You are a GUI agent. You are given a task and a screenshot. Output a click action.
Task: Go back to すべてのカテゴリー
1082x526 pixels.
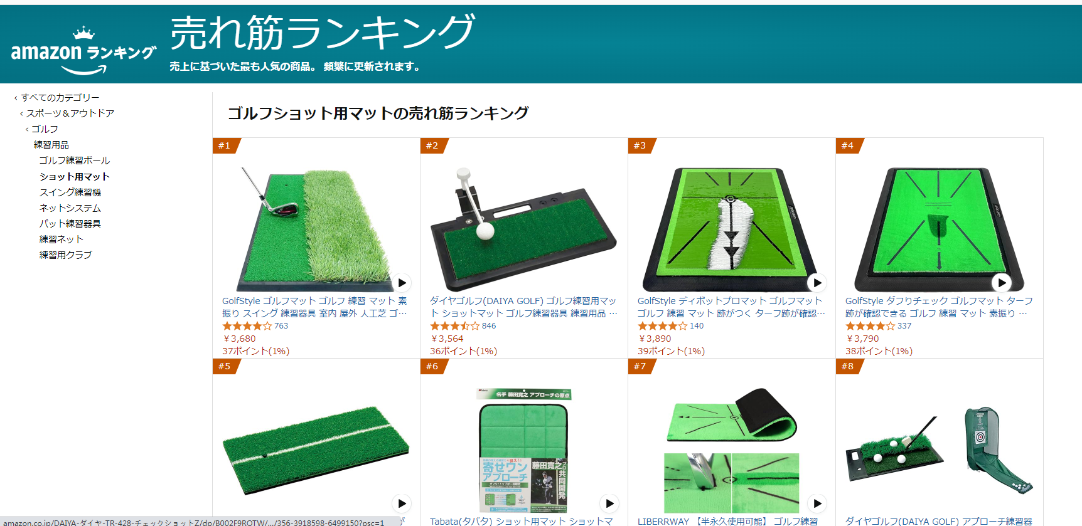coord(60,98)
